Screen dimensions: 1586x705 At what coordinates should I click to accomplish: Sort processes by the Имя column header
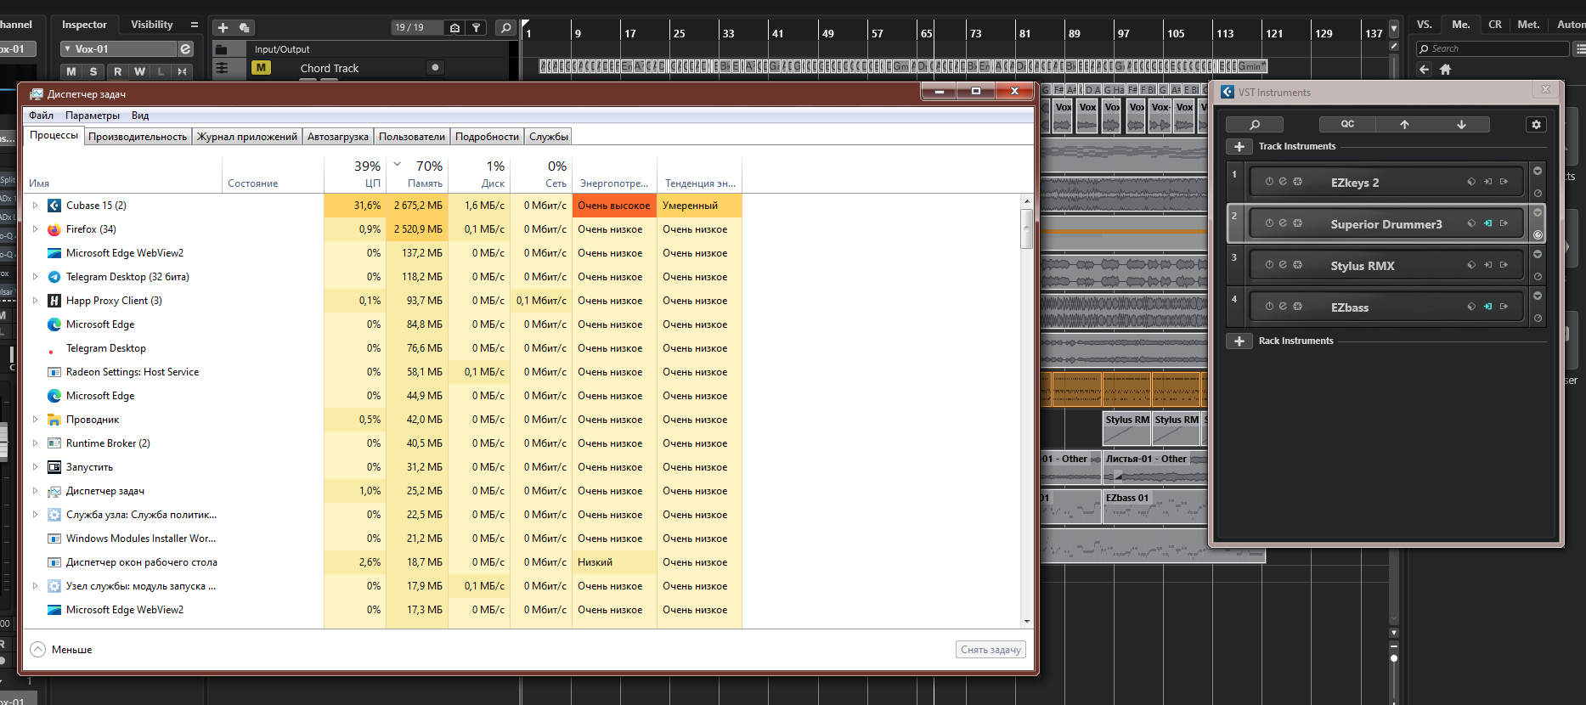[x=123, y=174]
